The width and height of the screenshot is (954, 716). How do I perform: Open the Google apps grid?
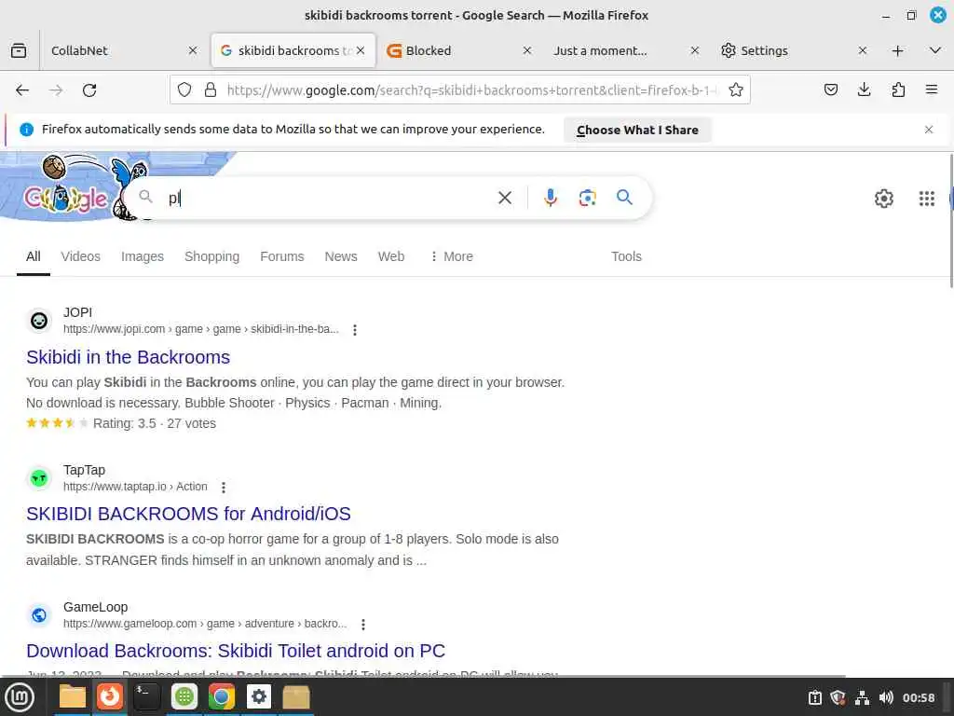pyautogui.click(x=927, y=199)
